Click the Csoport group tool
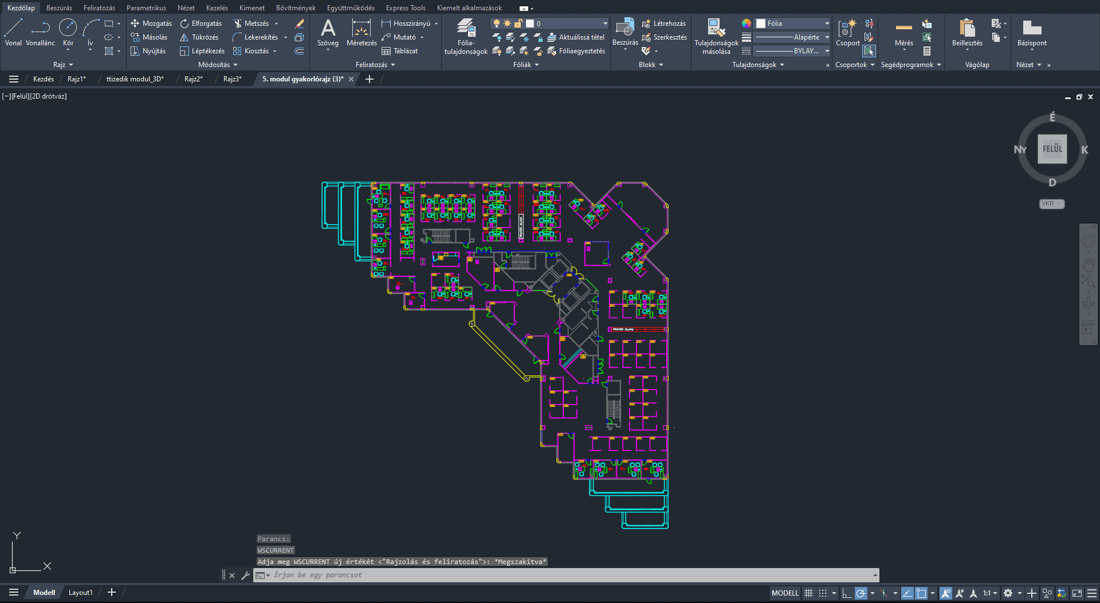The width and height of the screenshot is (1100, 603). [x=847, y=32]
